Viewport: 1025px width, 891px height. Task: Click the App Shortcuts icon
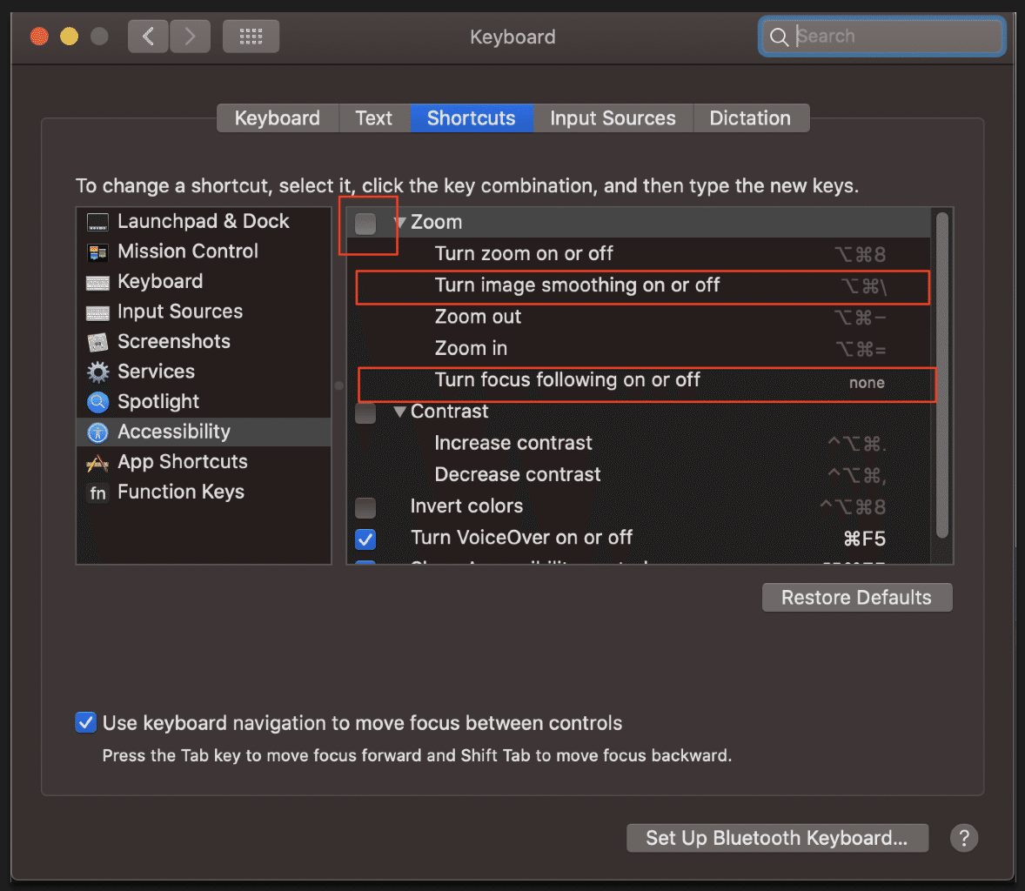coord(97,463)
